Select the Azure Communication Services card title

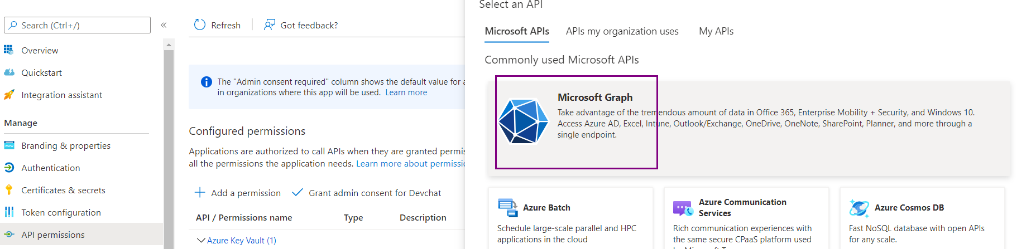[742, 207]
